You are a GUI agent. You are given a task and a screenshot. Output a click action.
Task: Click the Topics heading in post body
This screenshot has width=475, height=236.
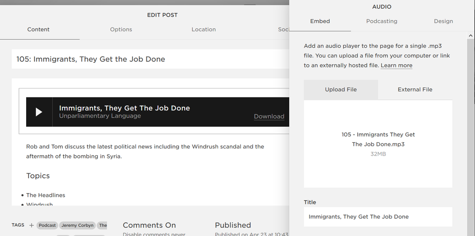(x=38, y=176)
